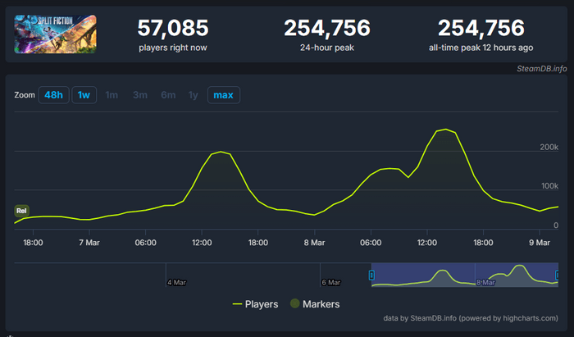Select the 3m zoom option

tap(140, 95)
